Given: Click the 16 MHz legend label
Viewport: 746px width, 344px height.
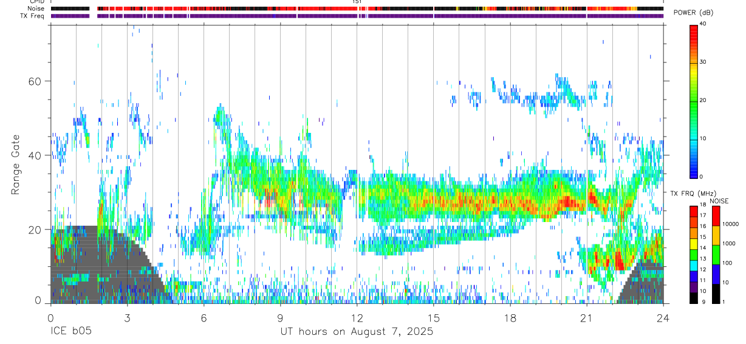Looking at the screenshot, I should (x=703, y=226).
